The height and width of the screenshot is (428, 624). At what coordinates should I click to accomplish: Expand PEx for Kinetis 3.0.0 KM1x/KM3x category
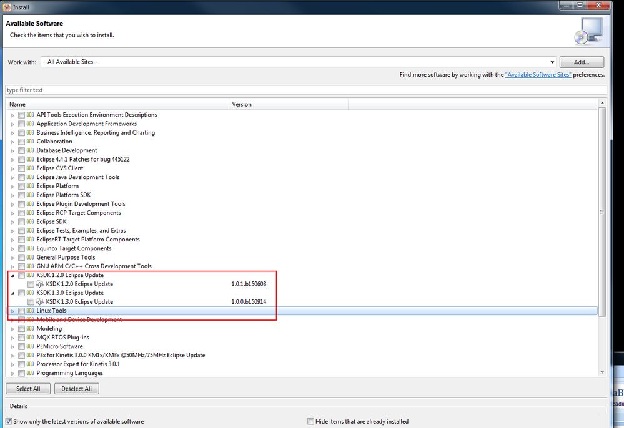(12, 355)
